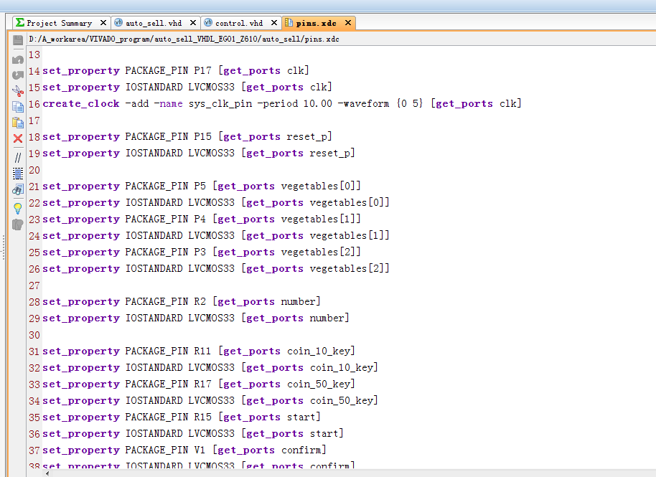Viewport: 656px width, 477px height.
Task: Paste clipboard using the Paste icon
Action: coord(18,123)
